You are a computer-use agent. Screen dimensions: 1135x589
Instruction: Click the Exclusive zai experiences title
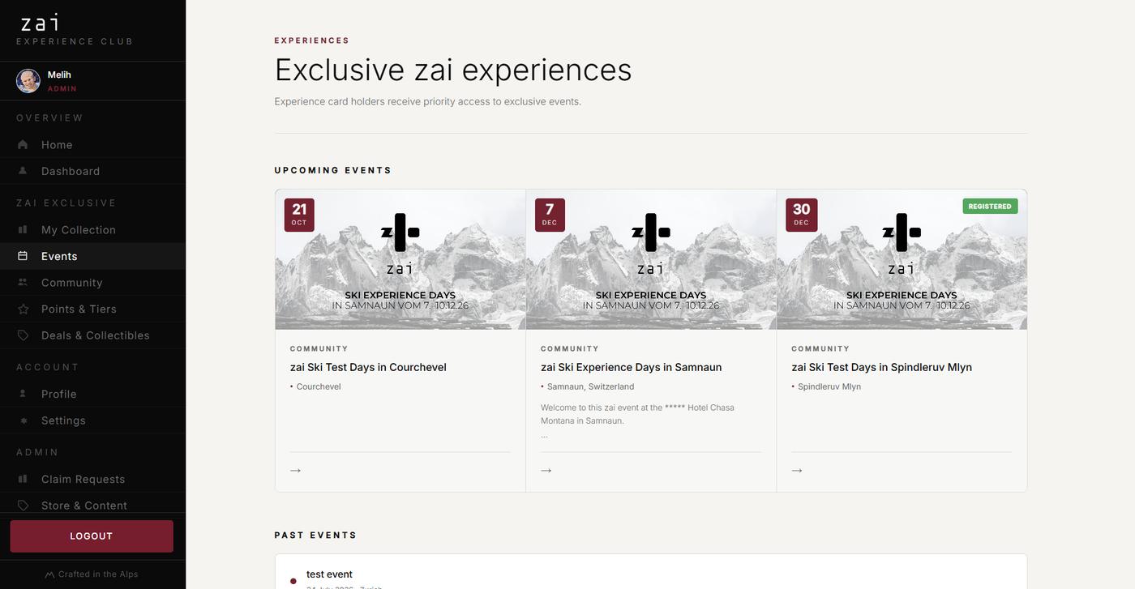tap(453, 70)
